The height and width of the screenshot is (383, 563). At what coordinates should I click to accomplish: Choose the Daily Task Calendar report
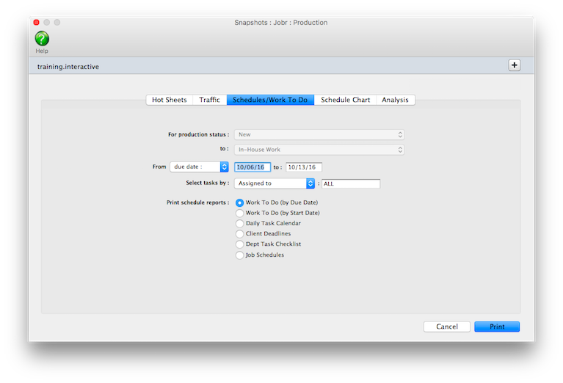[x=240, y=223]
